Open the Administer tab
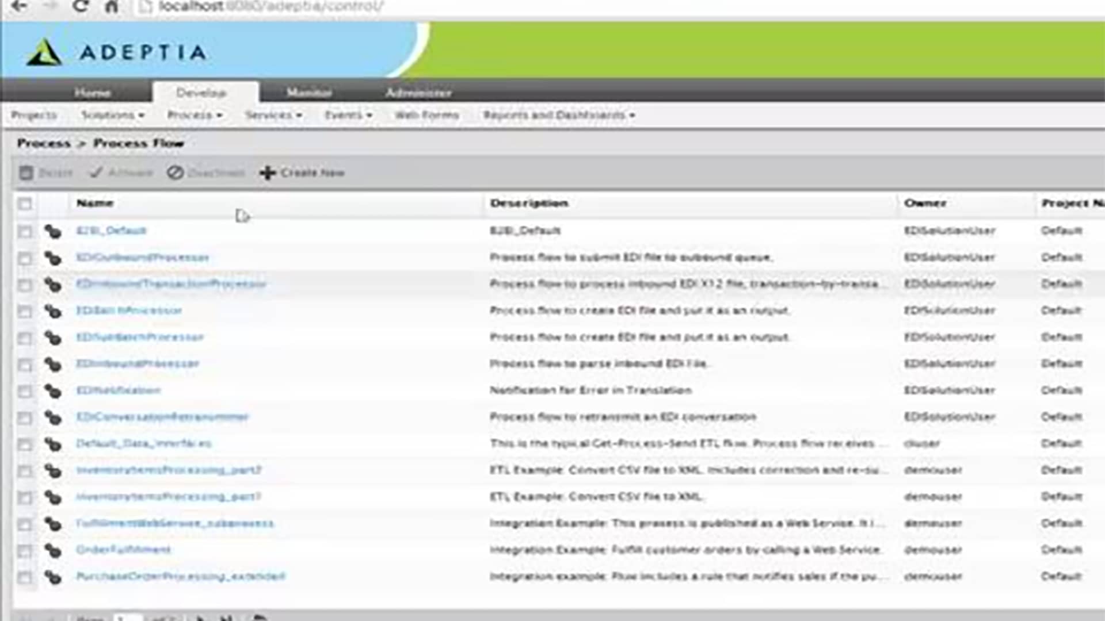 [418, 93]
